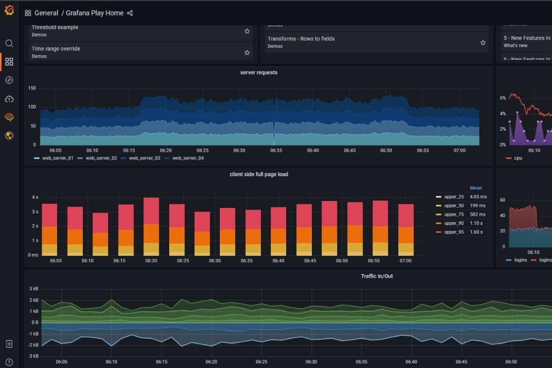Star the Time range override dashboard
The image size is (552, 368).
tap(247, 52)
